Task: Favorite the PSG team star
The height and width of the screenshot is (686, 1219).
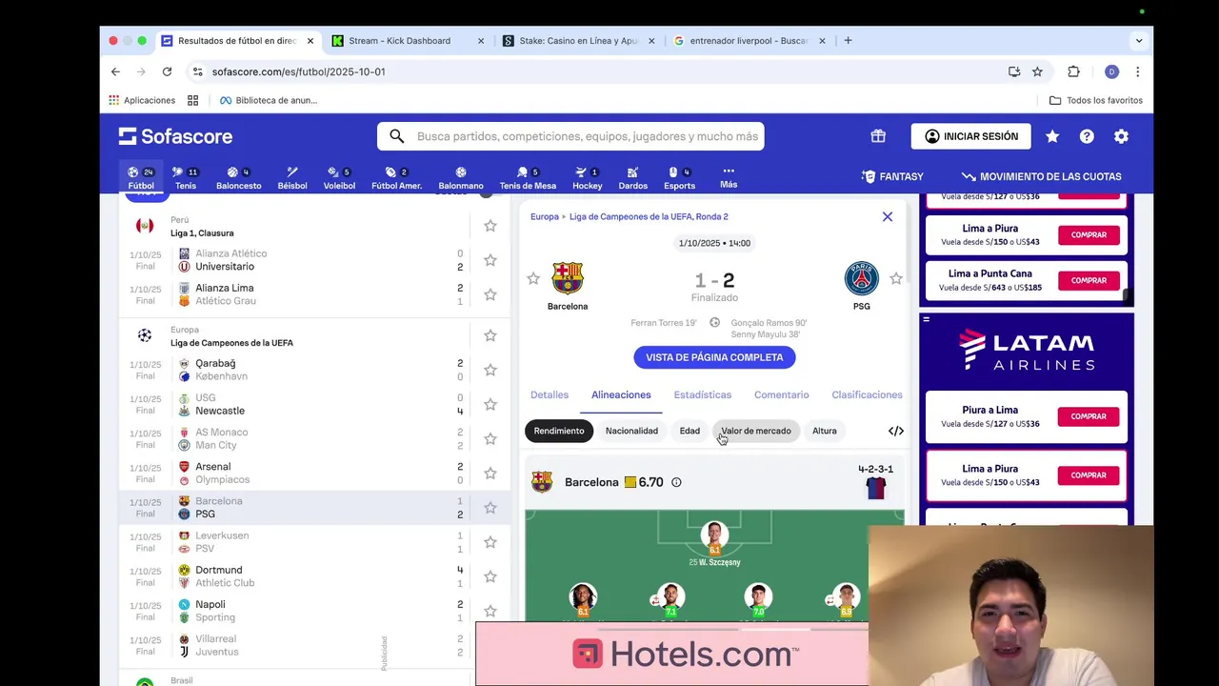Action: point(896,278)
